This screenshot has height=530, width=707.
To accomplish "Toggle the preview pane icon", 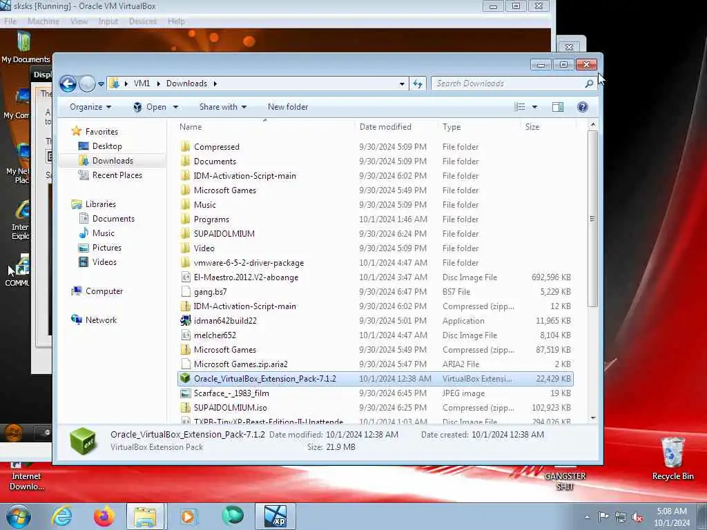I will tap(558, 107).
